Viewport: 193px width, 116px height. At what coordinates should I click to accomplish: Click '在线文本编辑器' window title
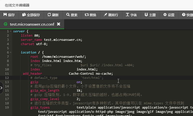point(17,5)
